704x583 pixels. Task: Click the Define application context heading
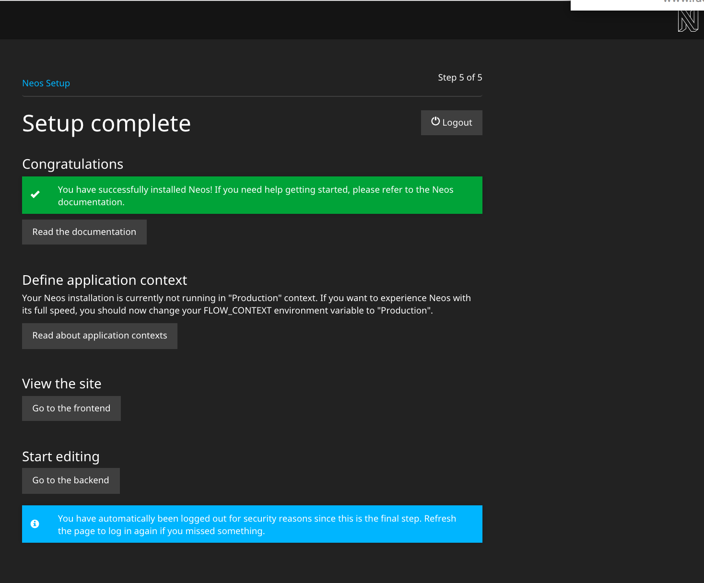[105, 280]
